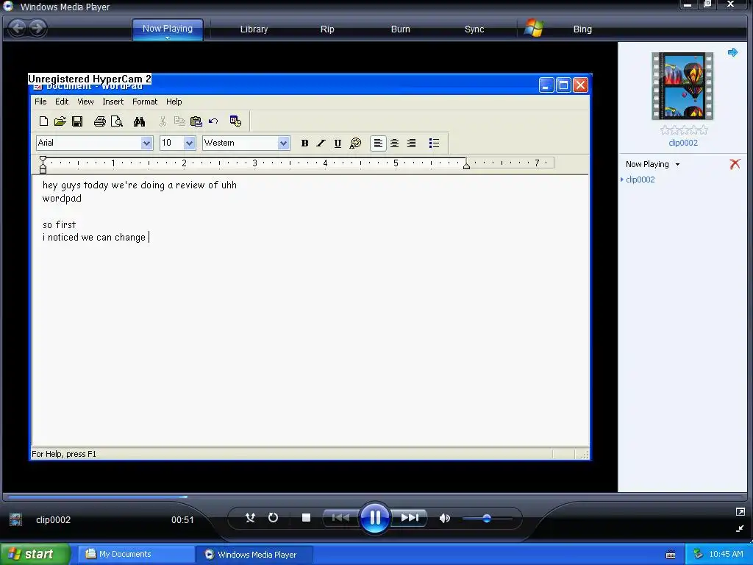Click the Previous track button
The width and height of the screenshot is (753, 565).
click(x=340, y=518)
